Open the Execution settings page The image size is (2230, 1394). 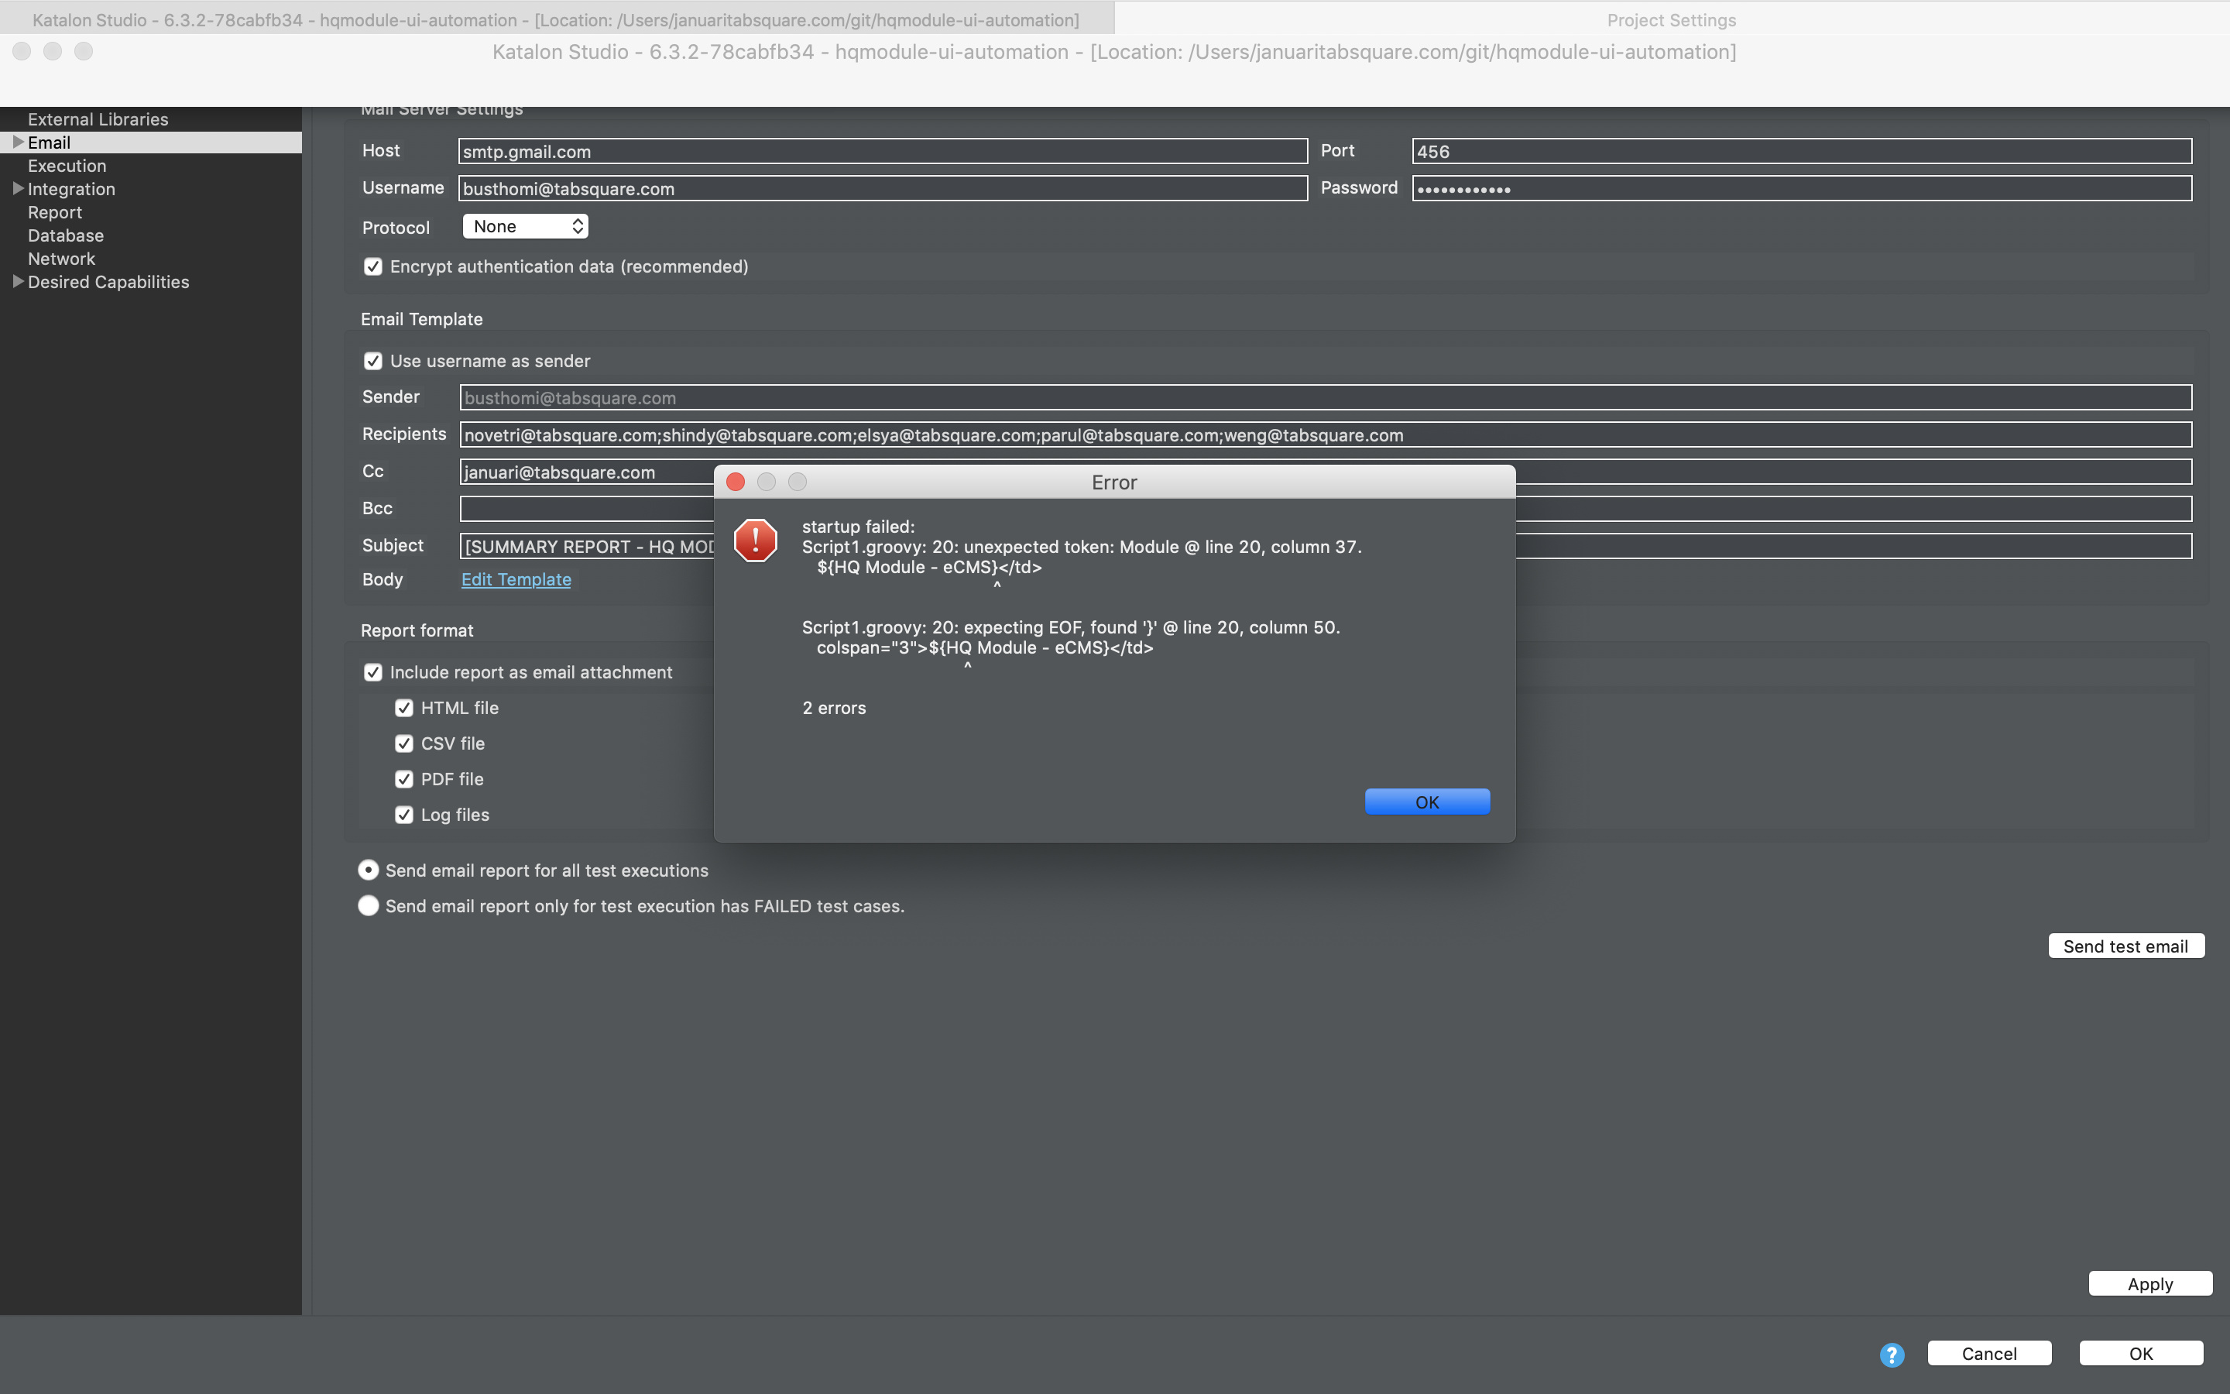pos(67,166)
